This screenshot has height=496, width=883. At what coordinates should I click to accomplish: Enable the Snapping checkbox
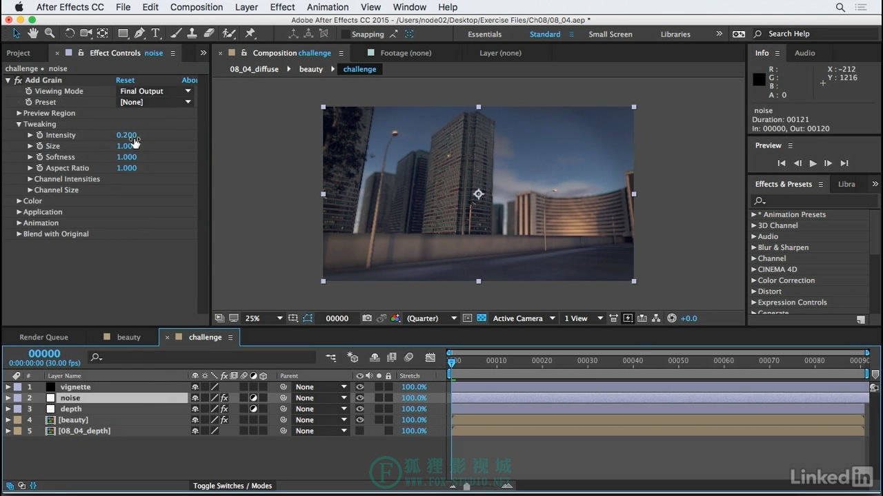pos(346,34)
